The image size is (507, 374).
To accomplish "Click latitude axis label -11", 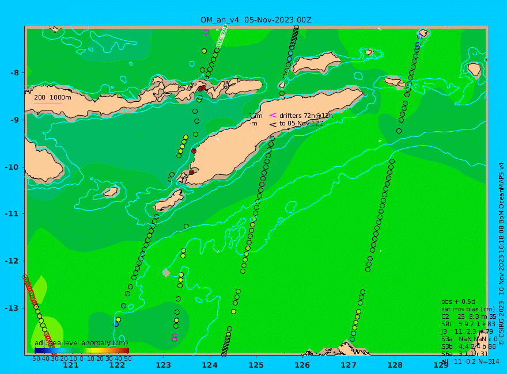I will 12,214.
